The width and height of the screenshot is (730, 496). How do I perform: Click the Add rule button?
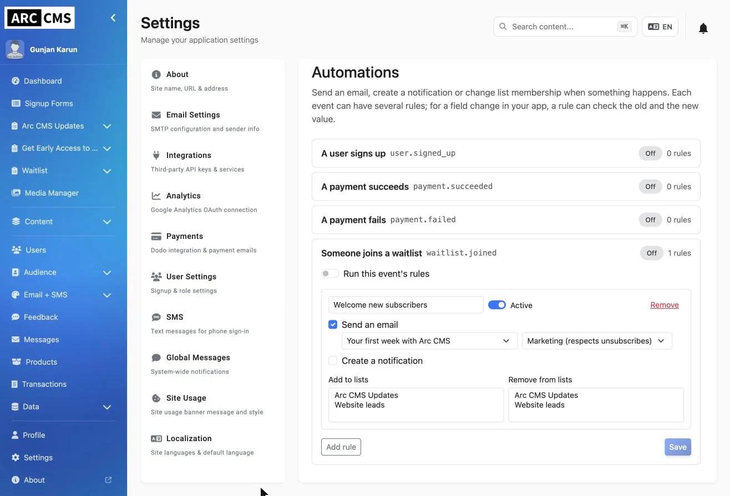click(341, 447)
